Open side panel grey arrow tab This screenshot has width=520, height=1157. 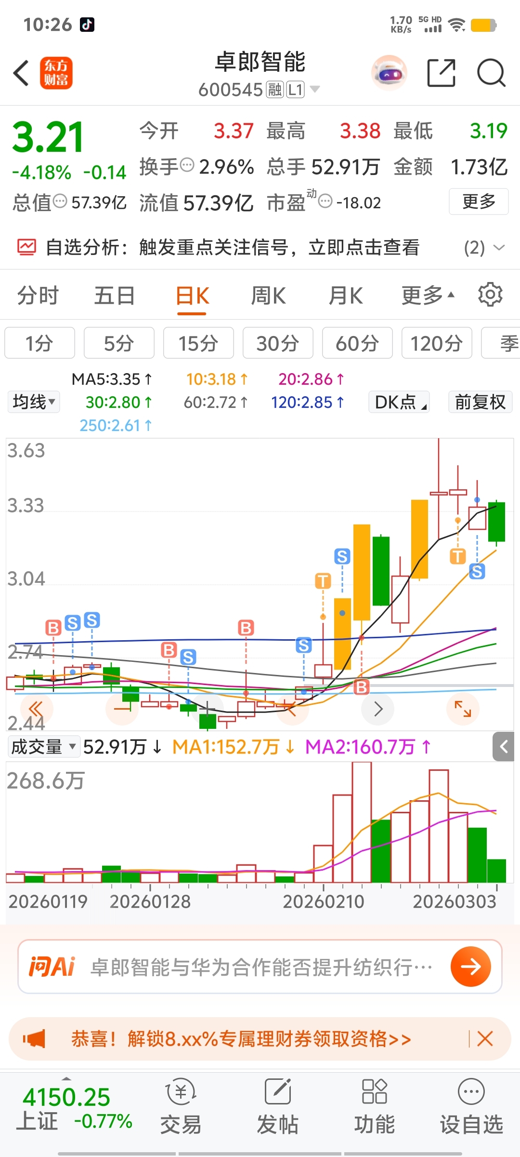point(504,747)
